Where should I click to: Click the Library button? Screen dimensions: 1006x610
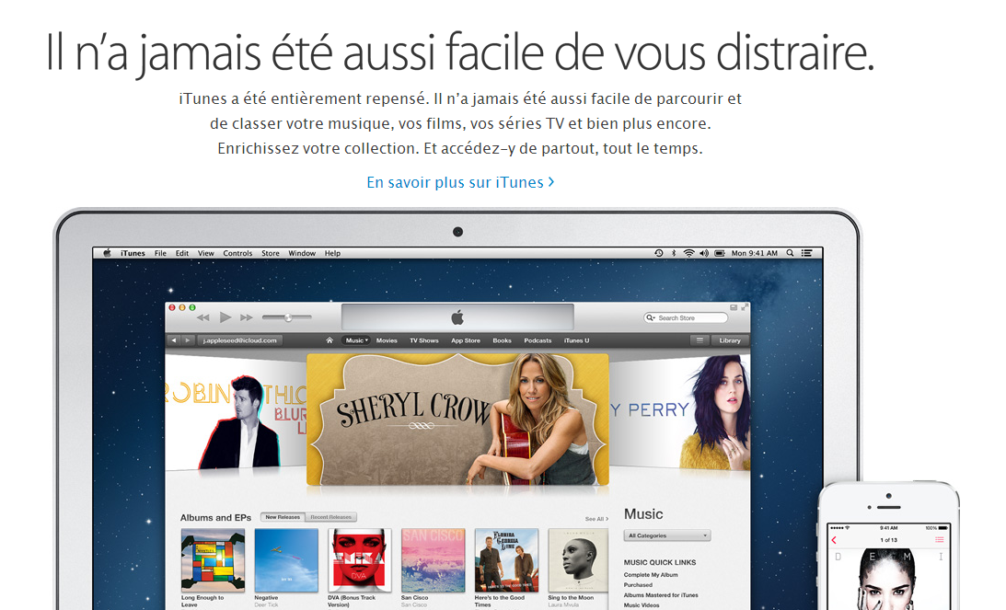coord(730,340)
